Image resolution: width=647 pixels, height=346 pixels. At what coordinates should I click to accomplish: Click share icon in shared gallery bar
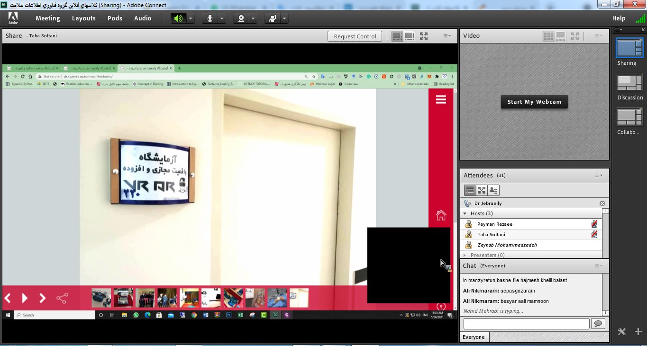click(x=62, y=298)
